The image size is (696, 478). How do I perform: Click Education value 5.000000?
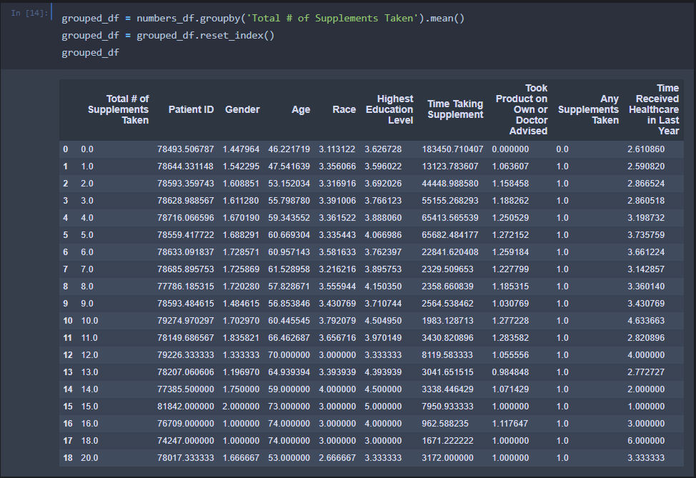(383, 407)
